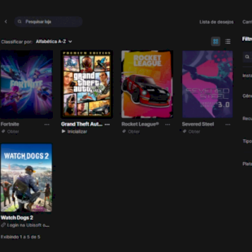Image resolution: width=252 pixels, height=252 pixels.
Task: Go back with the left arrow icon
Action: coord(6,21)
